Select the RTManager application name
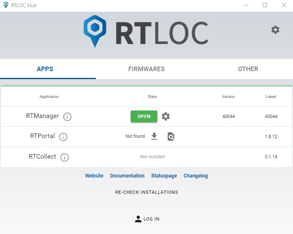The height and width of the screenshot is (234, 293). pyautogui.click(x=42, y=116)
